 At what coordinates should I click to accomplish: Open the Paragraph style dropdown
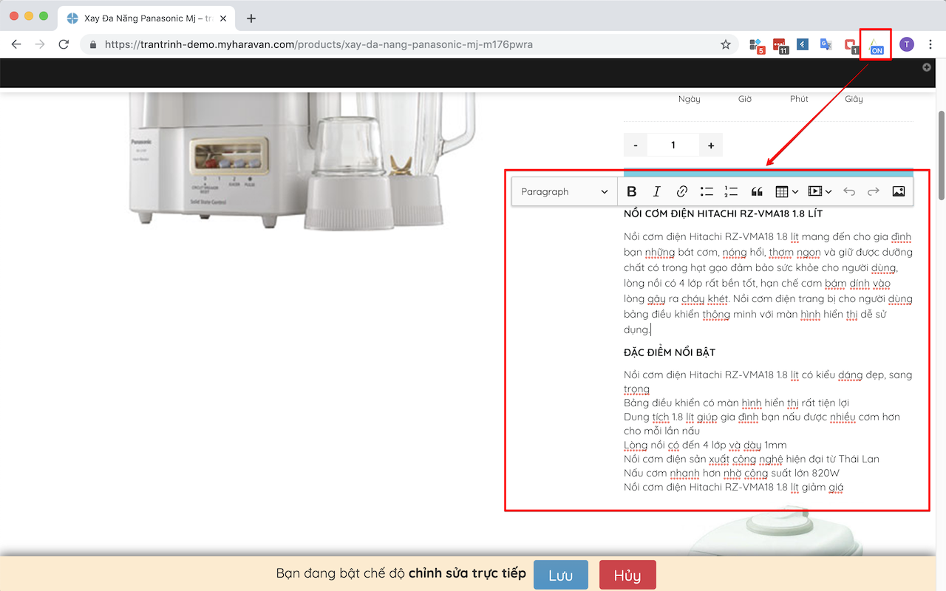(563, 191)
